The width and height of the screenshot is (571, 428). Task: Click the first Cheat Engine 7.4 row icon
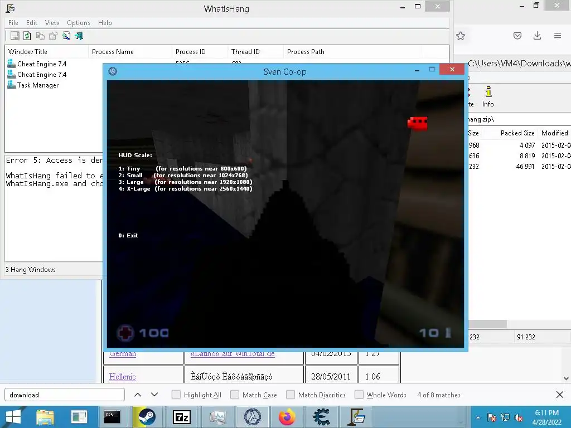(x=11, y=64)
